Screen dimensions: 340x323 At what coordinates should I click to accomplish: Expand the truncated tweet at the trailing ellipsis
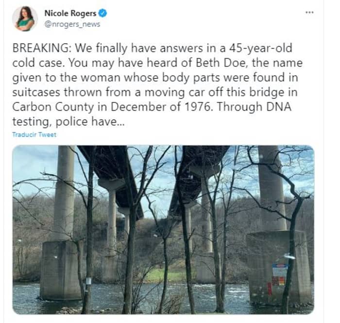(120, 122)
